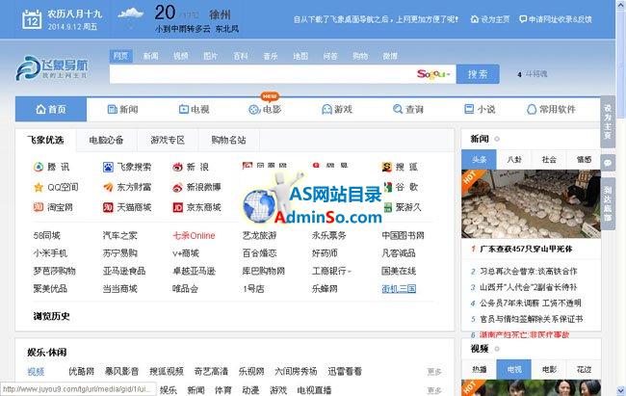Open the 电影 main navigation item

[265, 109]
